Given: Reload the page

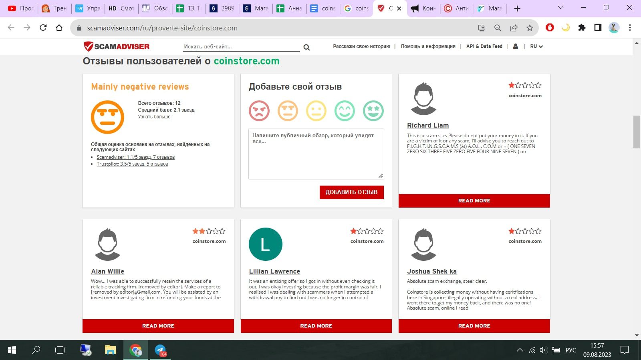Looking at the screenshot, I should coord(43,28).
